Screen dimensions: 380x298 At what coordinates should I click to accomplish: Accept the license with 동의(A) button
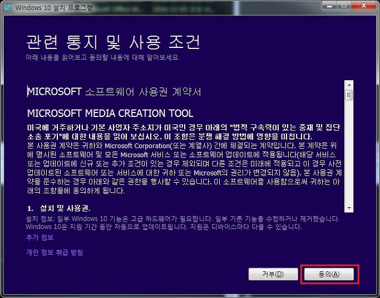click(329, 274)
